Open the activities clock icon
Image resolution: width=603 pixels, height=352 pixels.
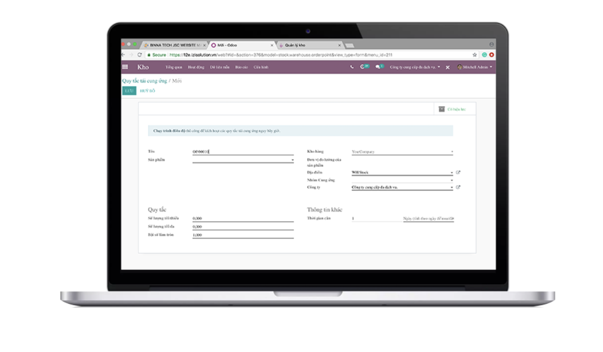363,67
